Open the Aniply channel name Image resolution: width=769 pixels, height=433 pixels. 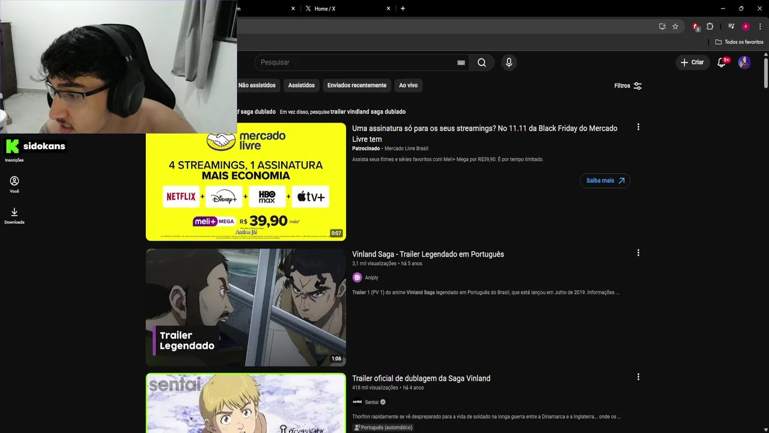pos(371,278)
